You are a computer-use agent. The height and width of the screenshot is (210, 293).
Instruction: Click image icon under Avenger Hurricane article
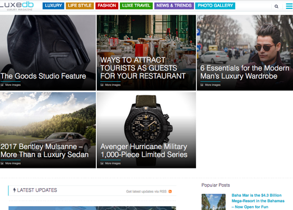(x=102, y=164)
